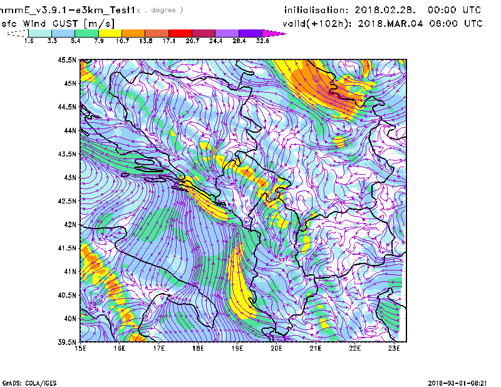Click the model name title 'nmmE_v3.9.1-e3km_Test1'
Image resolution: width=501 pixels, height=387 pixels.
(x=67, y=10)
